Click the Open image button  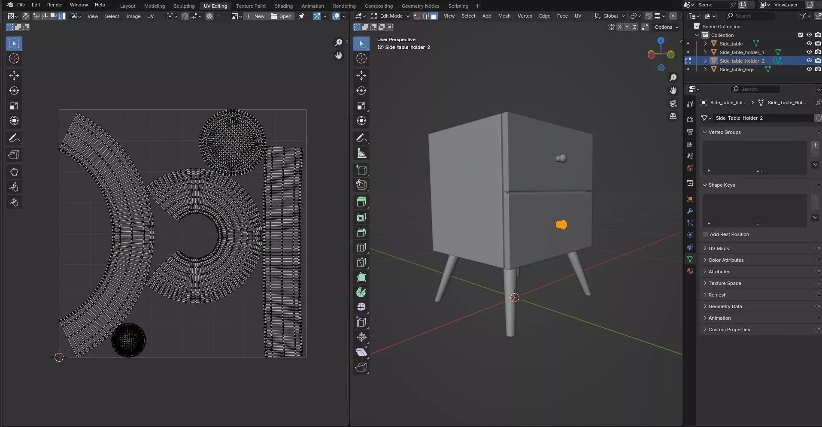(282, 16)
